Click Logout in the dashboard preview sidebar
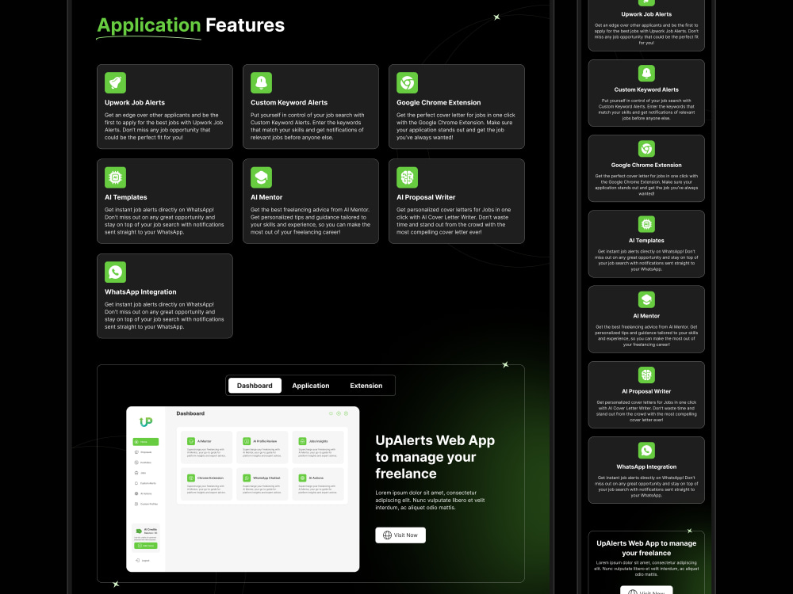This screenshot has width=793, height=594. click(142, 560)
